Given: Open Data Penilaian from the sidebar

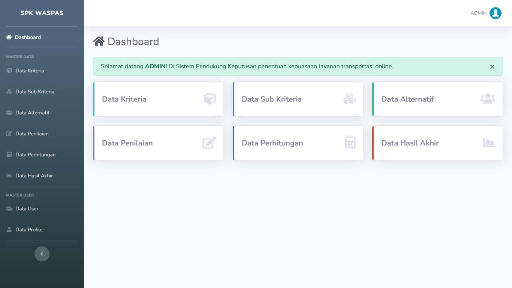Looking at the screenshot, I should pyautogui.click(x=32, y=133).
